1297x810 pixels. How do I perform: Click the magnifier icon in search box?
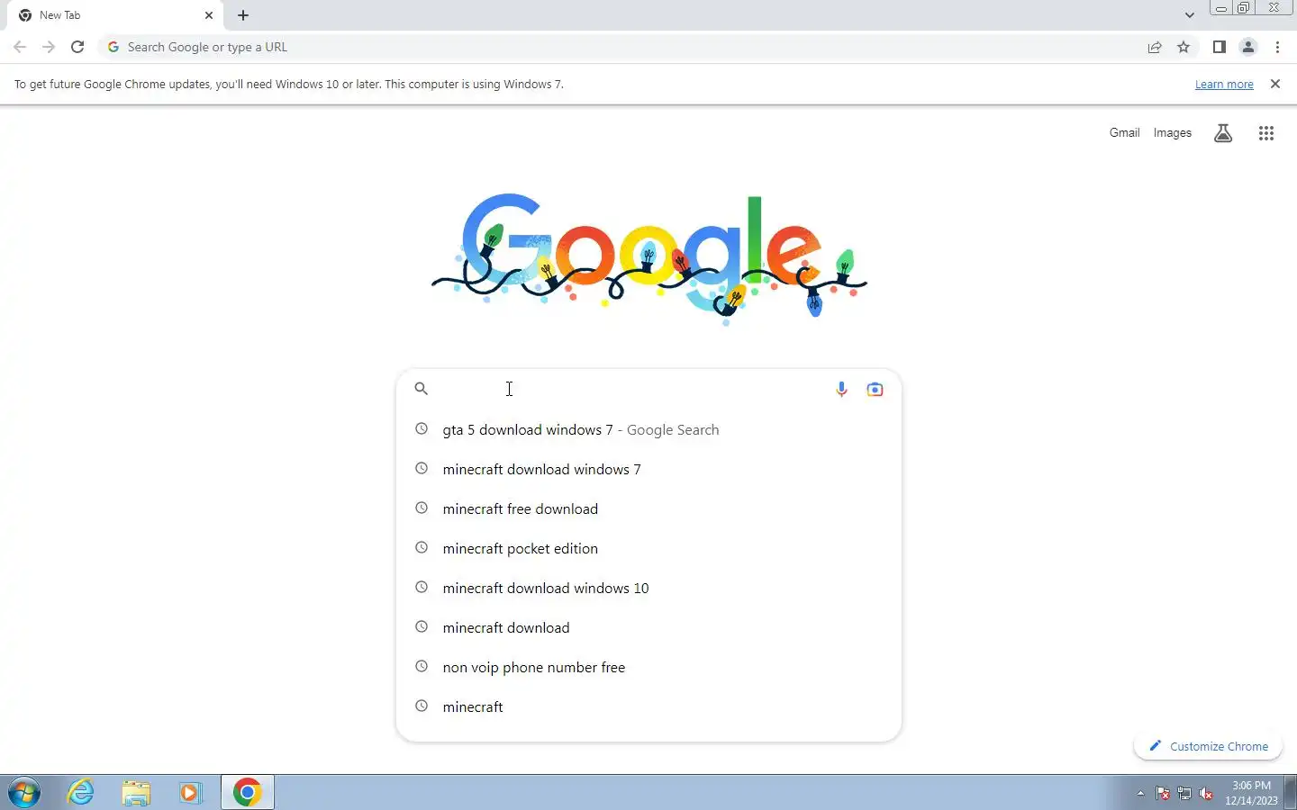[x=421, y=389]
